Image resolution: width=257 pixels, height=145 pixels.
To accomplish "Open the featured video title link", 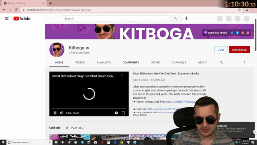I will (x=166, y=73).
